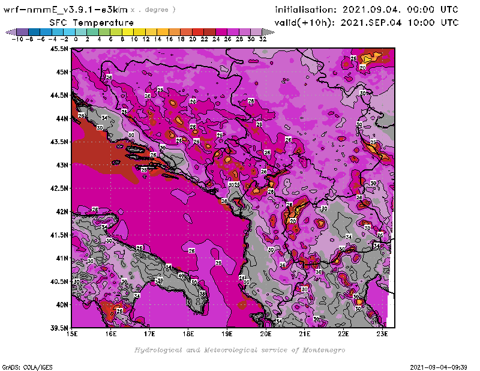Click the 40N latitude axis label
Image resolution: width=480 pixels, height=371 pixels.
[62, 305]
